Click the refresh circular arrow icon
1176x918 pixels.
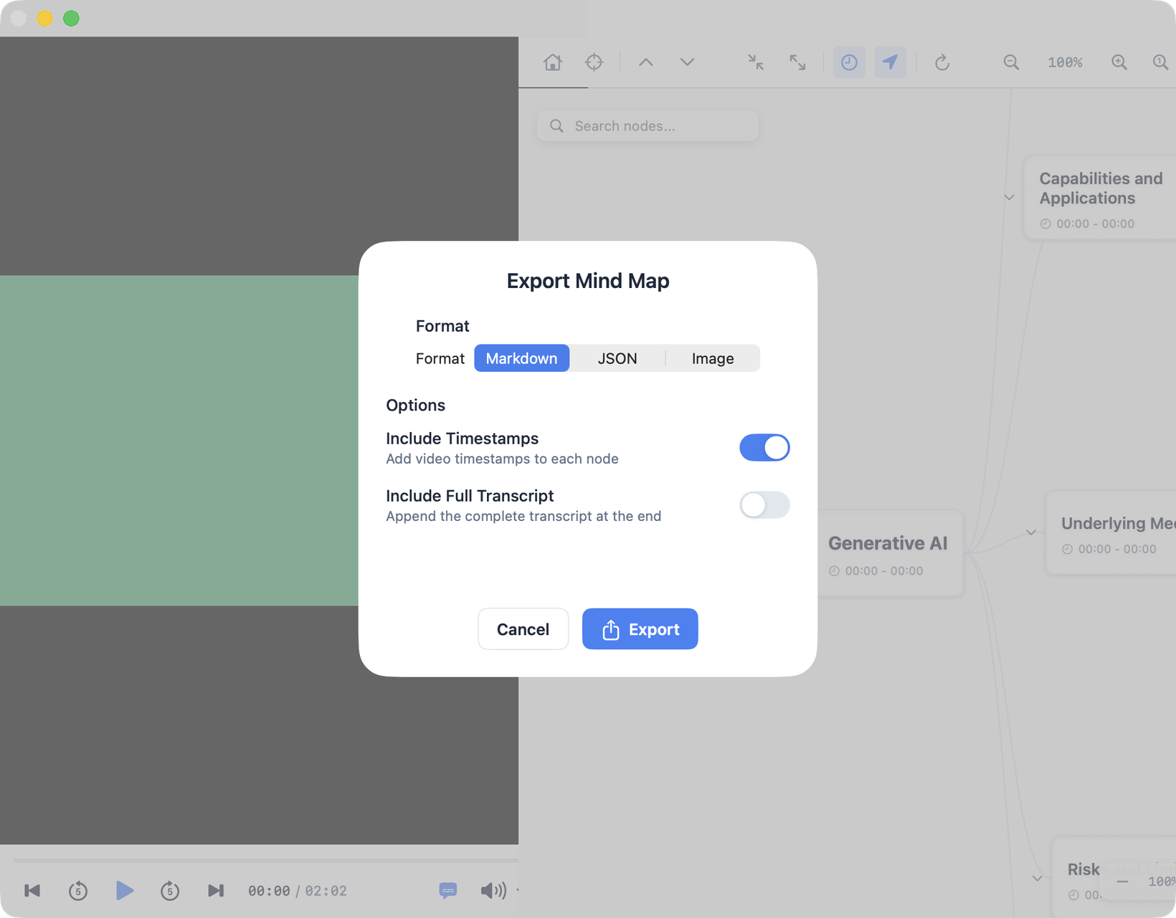point(942,62)
